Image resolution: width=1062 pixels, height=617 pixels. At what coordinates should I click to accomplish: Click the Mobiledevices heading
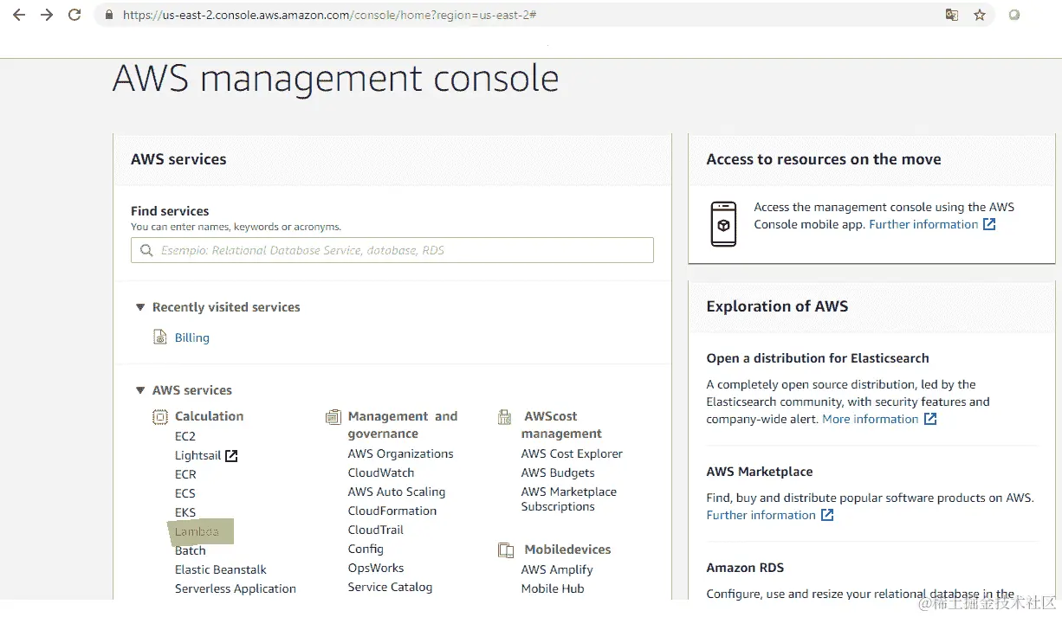coord(567,550)
